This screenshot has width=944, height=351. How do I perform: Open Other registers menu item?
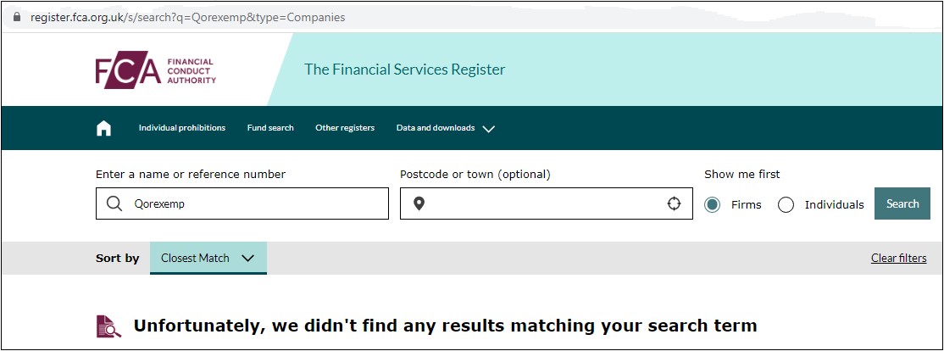point(345,128)
